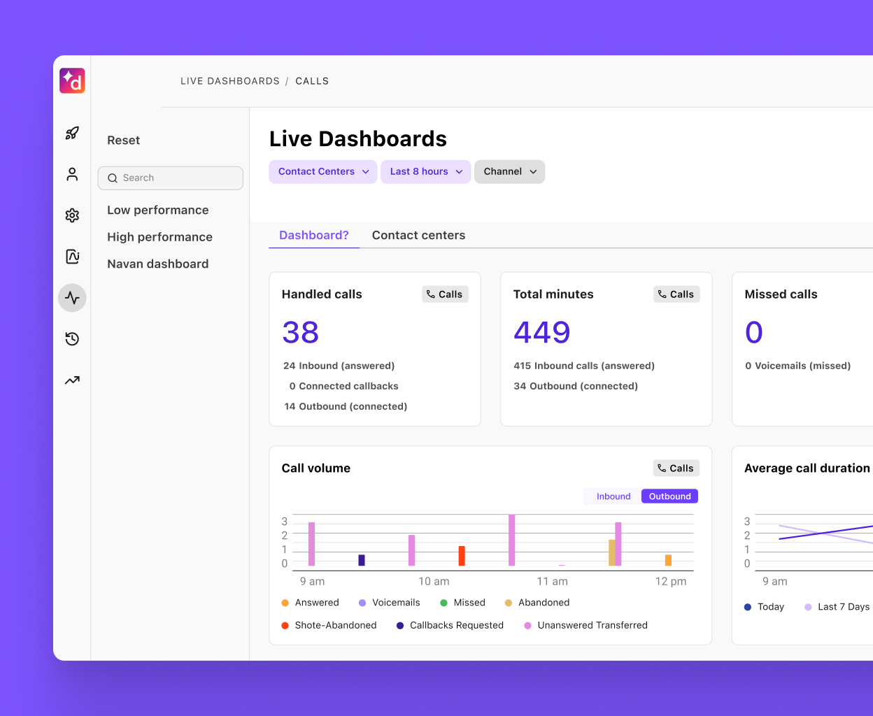This screenshot has width=873, height=716.
Task: Open settings via the gear icon
Action: click(x=72, y=215)
